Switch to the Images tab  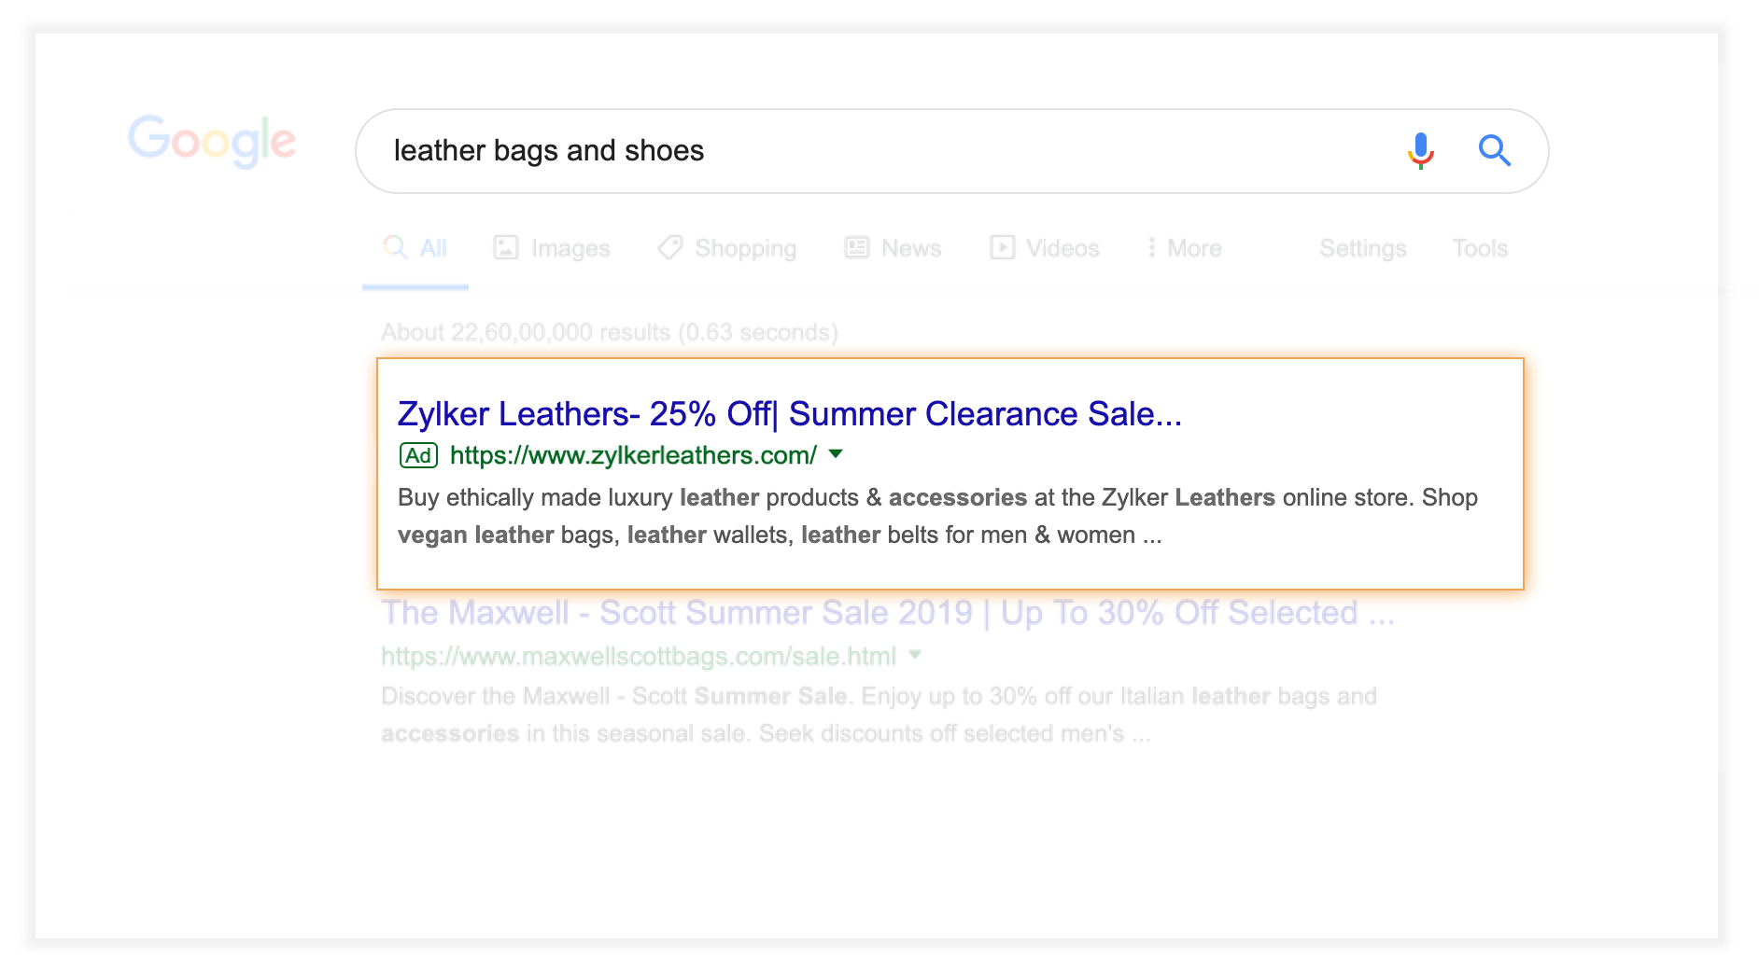click(552, 248)
